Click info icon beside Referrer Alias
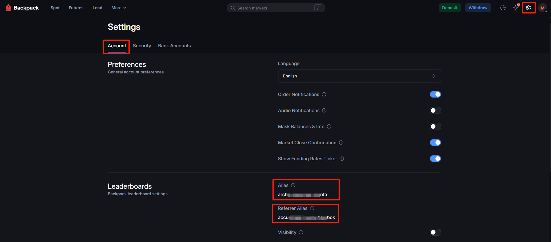 pyautogui.click(x=312, y=208)
